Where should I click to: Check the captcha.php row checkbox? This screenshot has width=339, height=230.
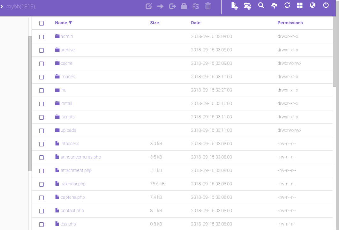pos(41,197)
